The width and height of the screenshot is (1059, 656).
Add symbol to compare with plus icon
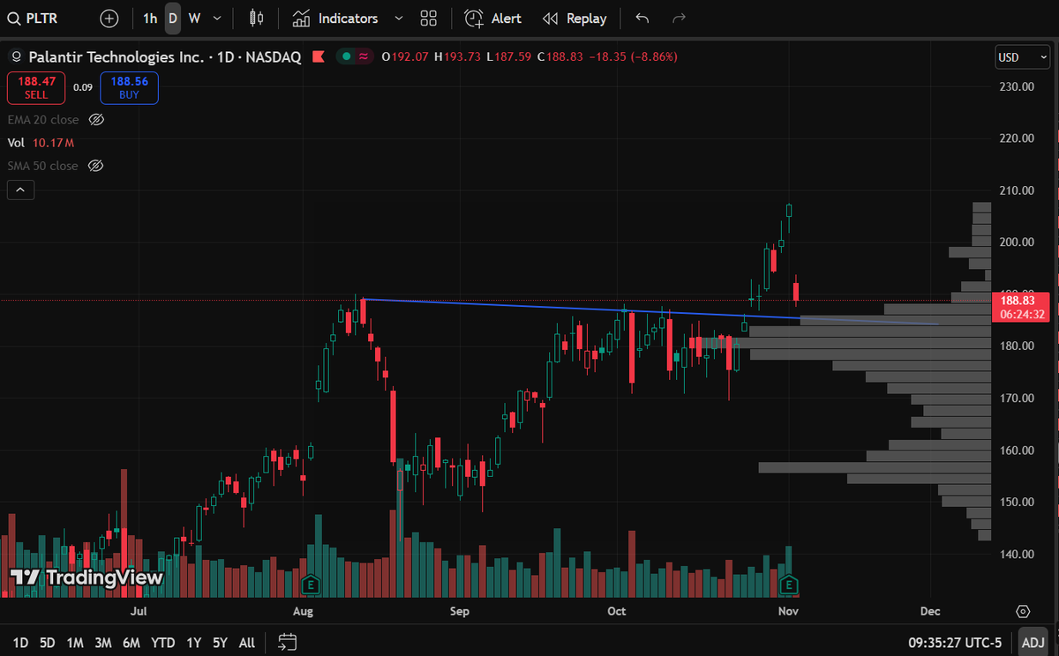[109, 19]
